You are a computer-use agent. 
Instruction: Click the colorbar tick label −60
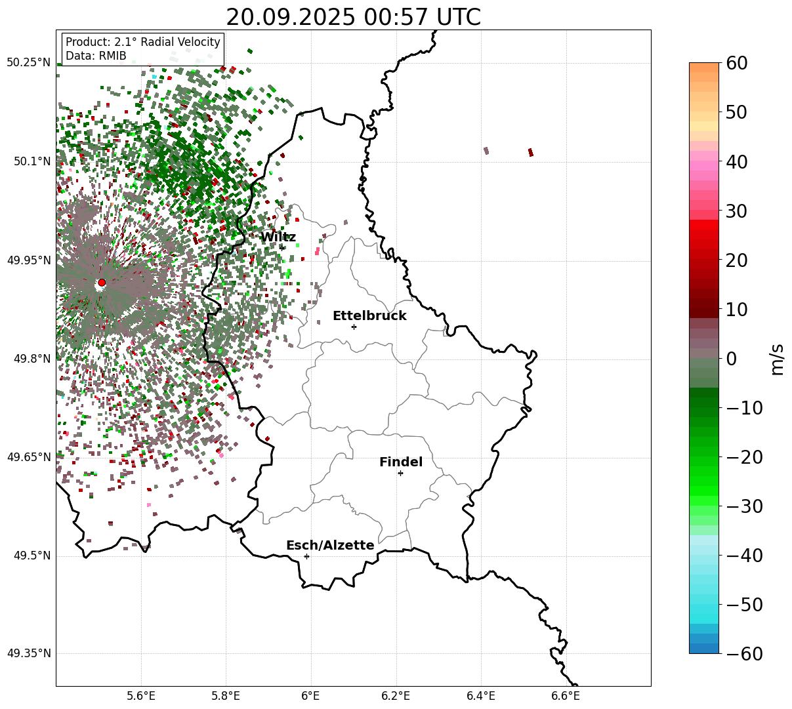click(744, 653)
